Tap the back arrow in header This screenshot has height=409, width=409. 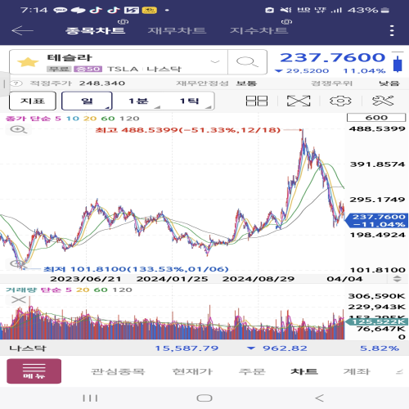click(22, 30)
